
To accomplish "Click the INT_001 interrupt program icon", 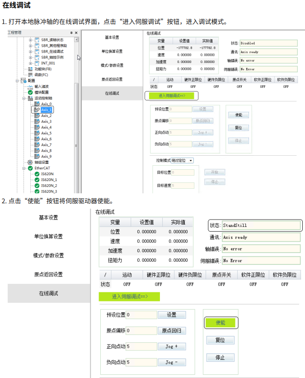I will point(37,63).
